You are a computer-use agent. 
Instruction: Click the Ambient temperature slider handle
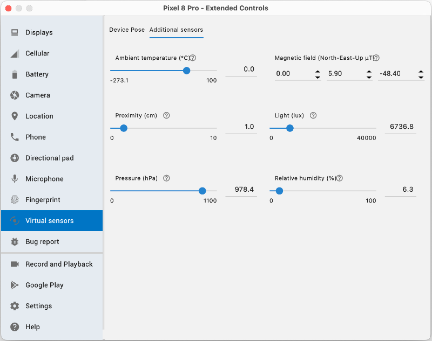(186, 71)
